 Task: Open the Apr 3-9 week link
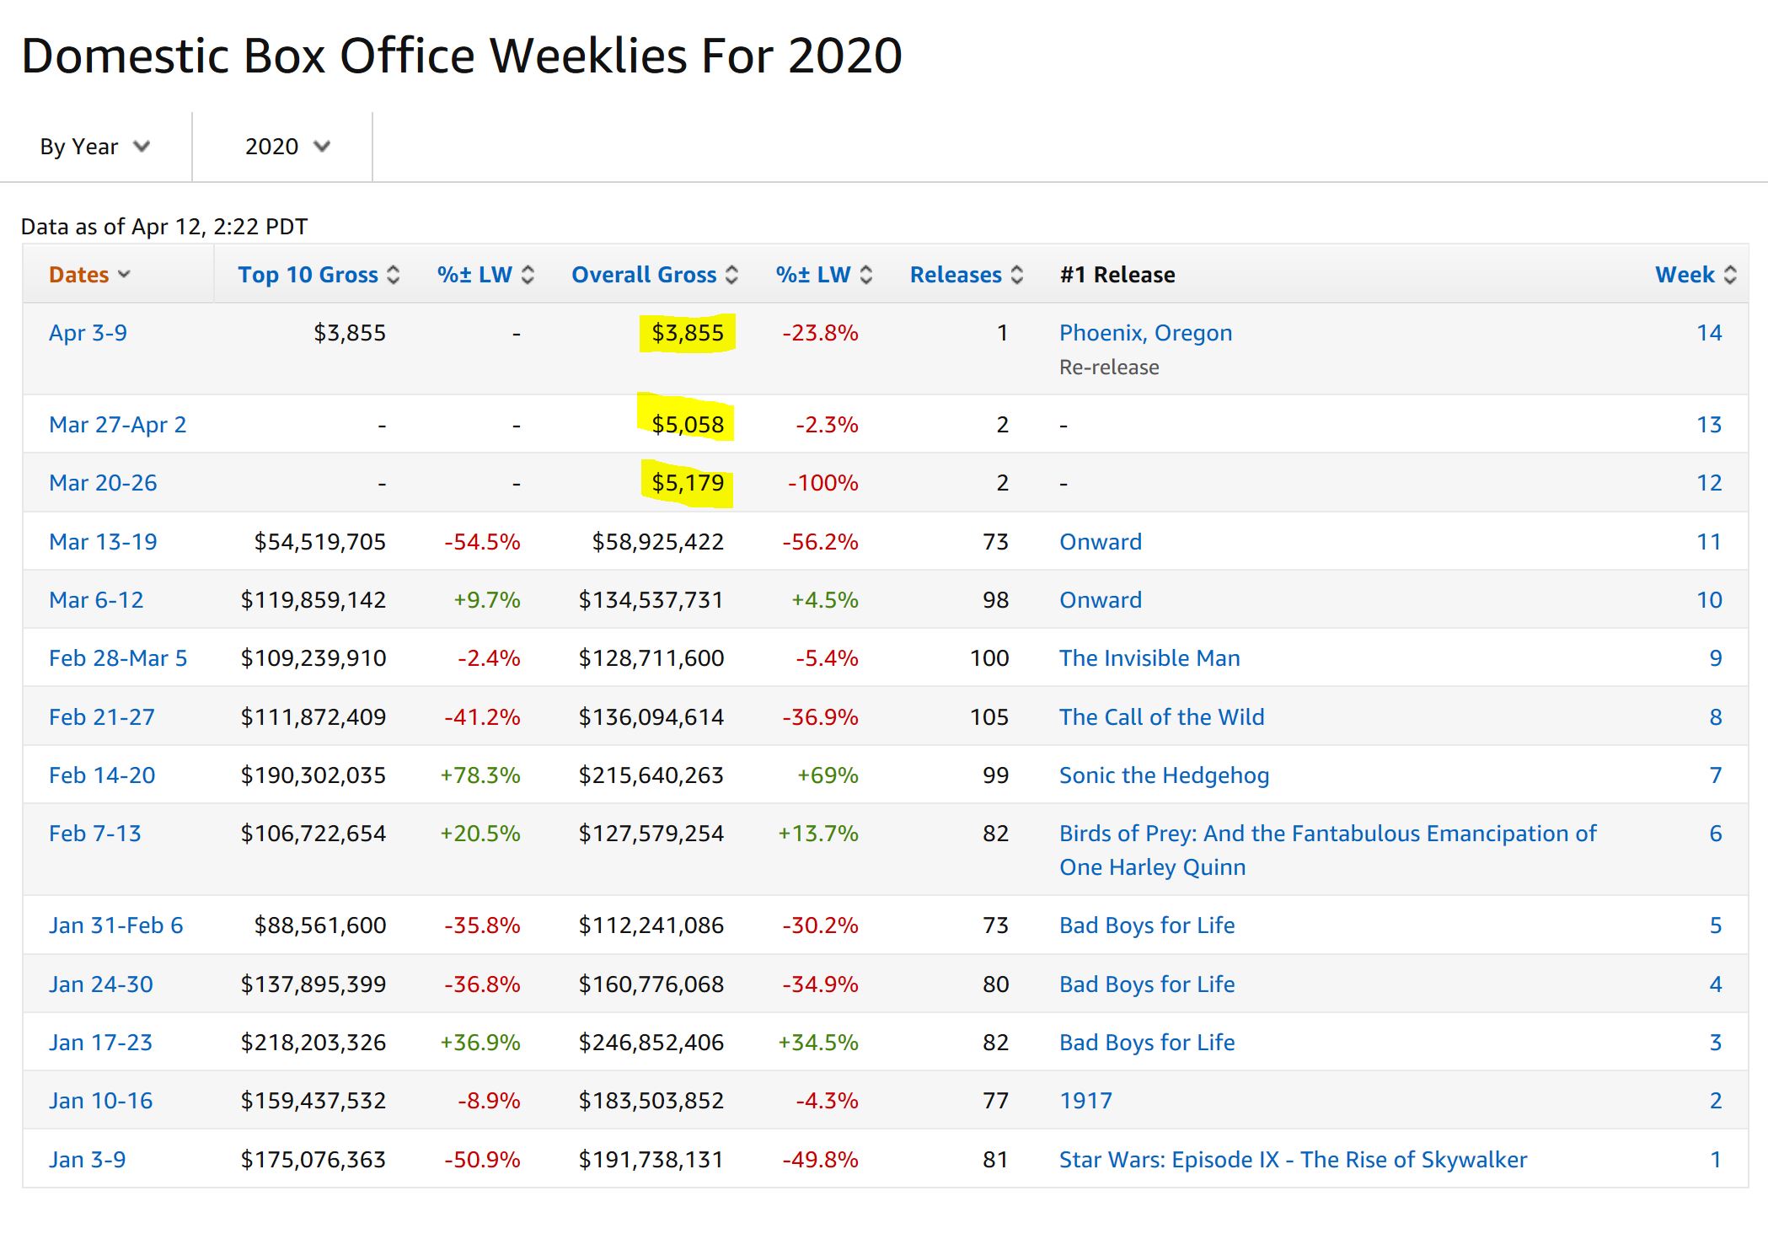tap(88, 333)
